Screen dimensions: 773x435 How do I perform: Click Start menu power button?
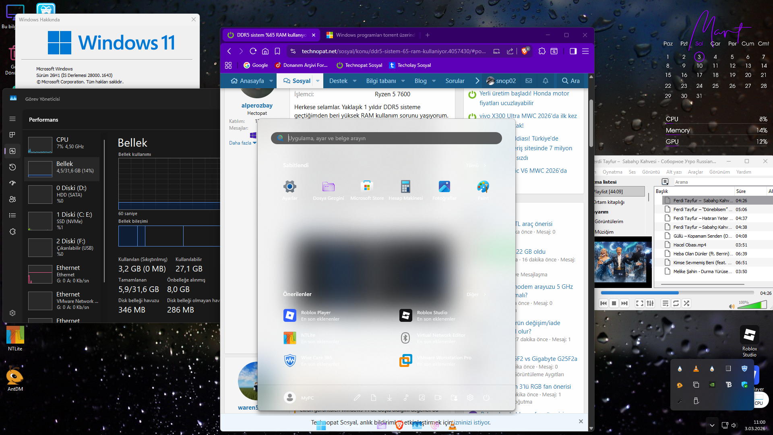point(486,398)
